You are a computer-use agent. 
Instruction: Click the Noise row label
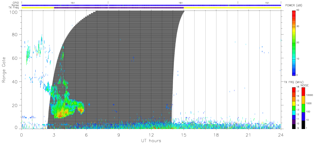click(16, 5)
